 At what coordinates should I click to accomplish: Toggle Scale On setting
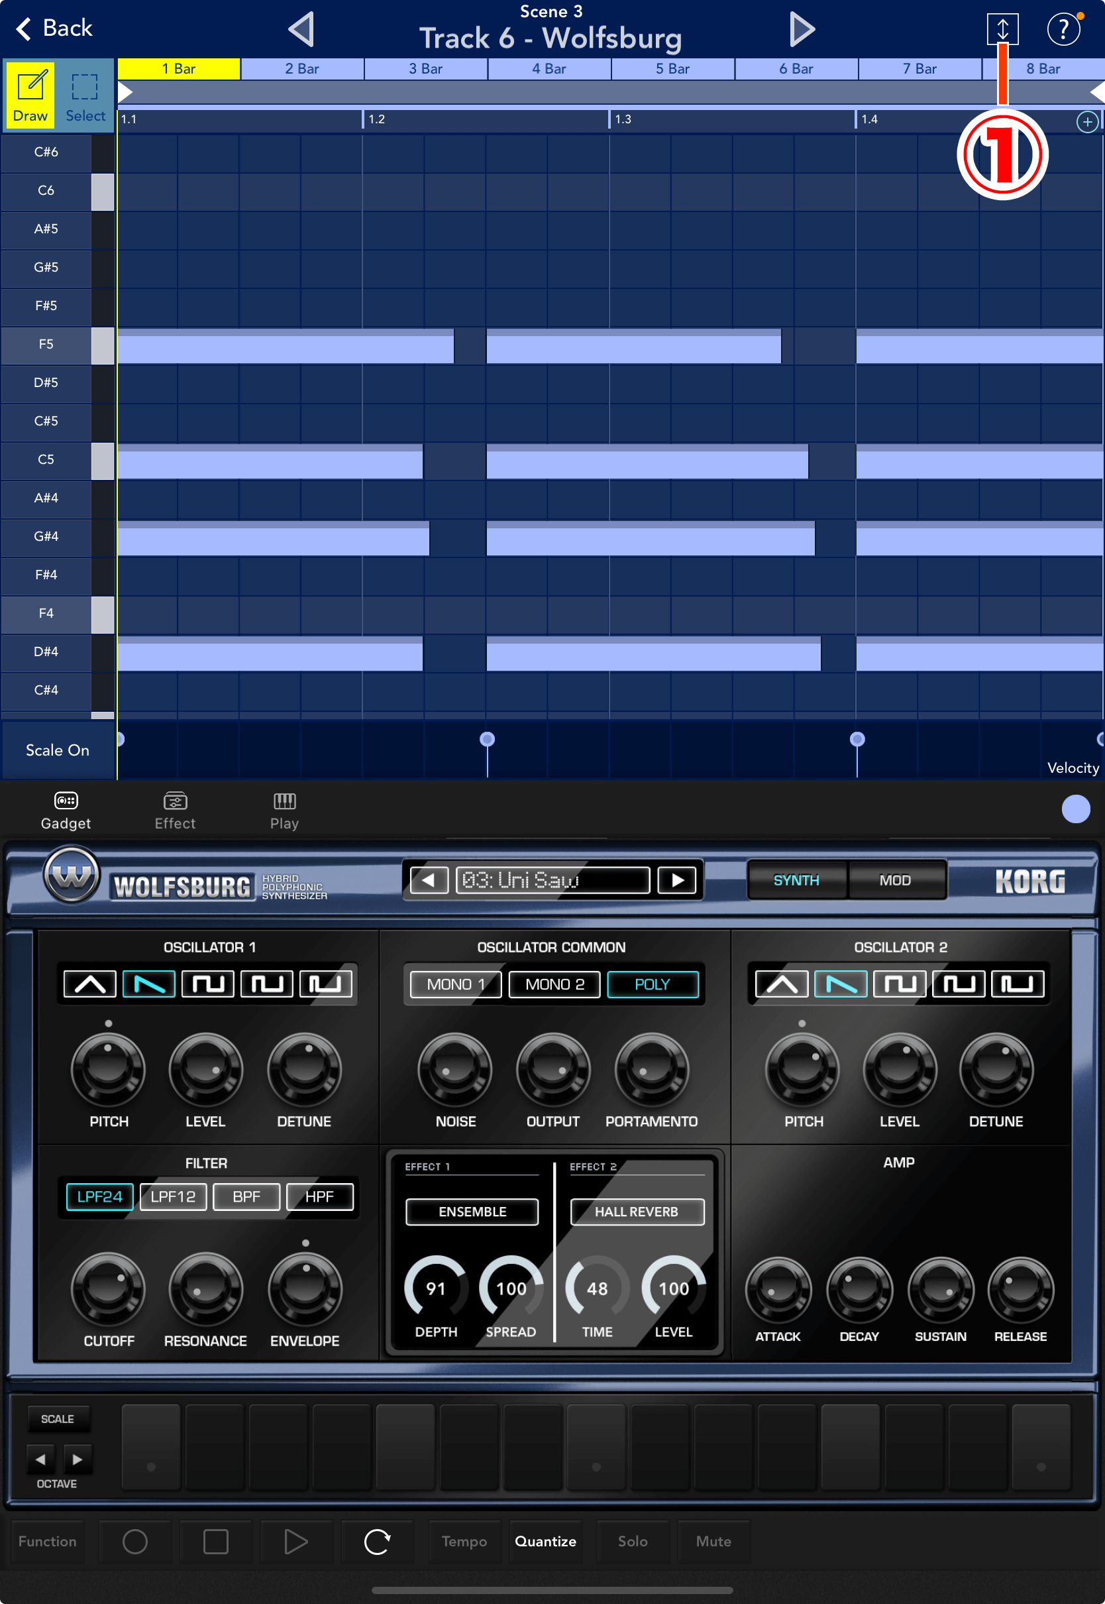coord(58,750)
